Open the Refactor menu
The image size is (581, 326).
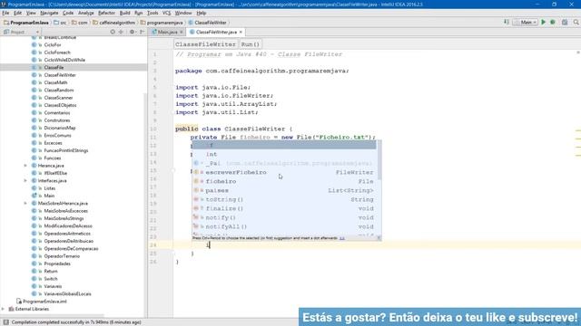[x=107, y=13]
